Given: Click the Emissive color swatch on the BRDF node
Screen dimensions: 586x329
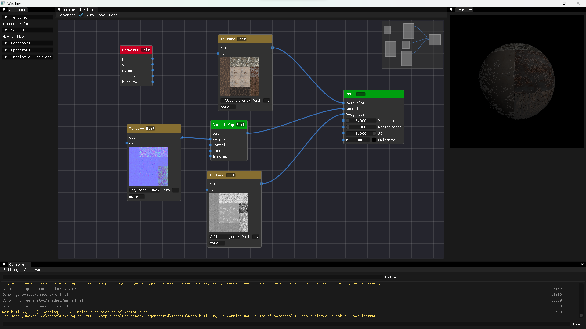Looking at the screenshot, I should (x=374, y=140).
